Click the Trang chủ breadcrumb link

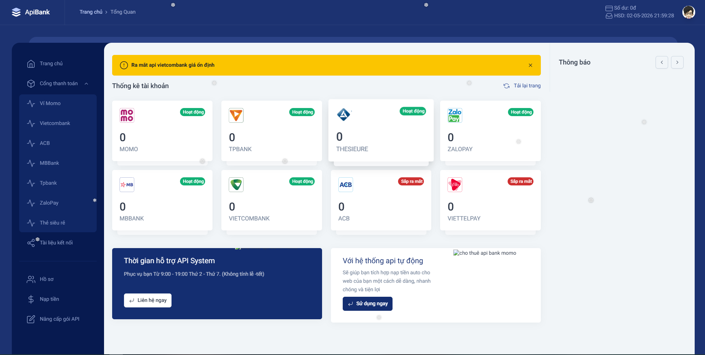pos(91,12)
